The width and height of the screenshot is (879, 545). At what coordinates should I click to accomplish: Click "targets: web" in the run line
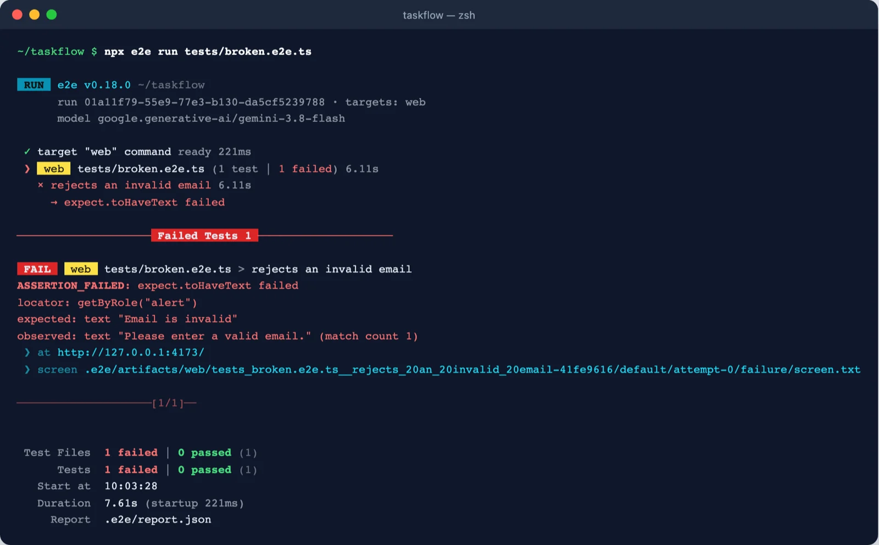(385, 102)
